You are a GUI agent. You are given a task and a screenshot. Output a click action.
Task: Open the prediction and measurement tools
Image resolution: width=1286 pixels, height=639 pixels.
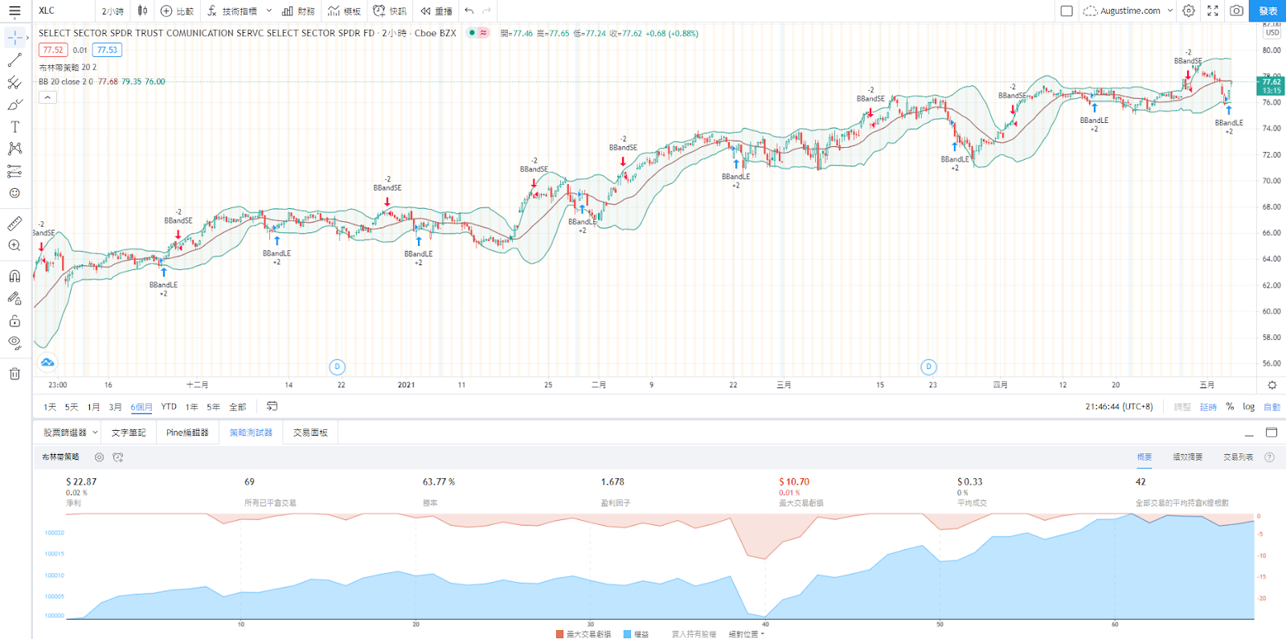pyautogui.click(x=14, y=171)
